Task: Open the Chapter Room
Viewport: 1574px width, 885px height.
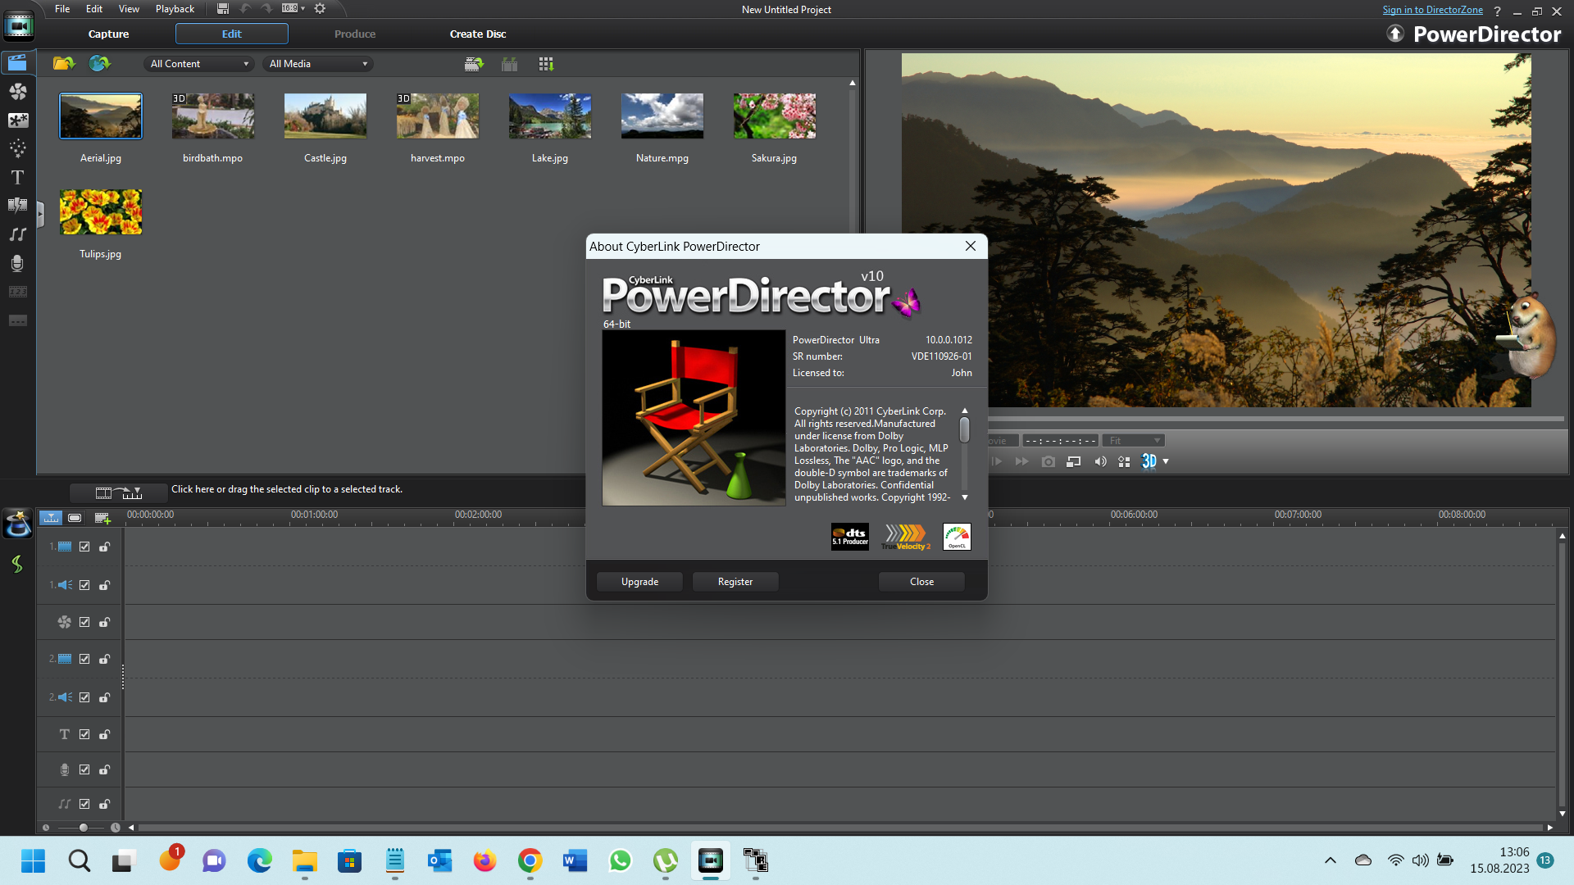Action: [x=17, y=292]
